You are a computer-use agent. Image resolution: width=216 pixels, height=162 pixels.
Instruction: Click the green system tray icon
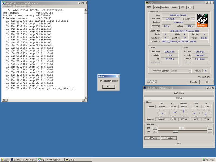click(204, 160)
